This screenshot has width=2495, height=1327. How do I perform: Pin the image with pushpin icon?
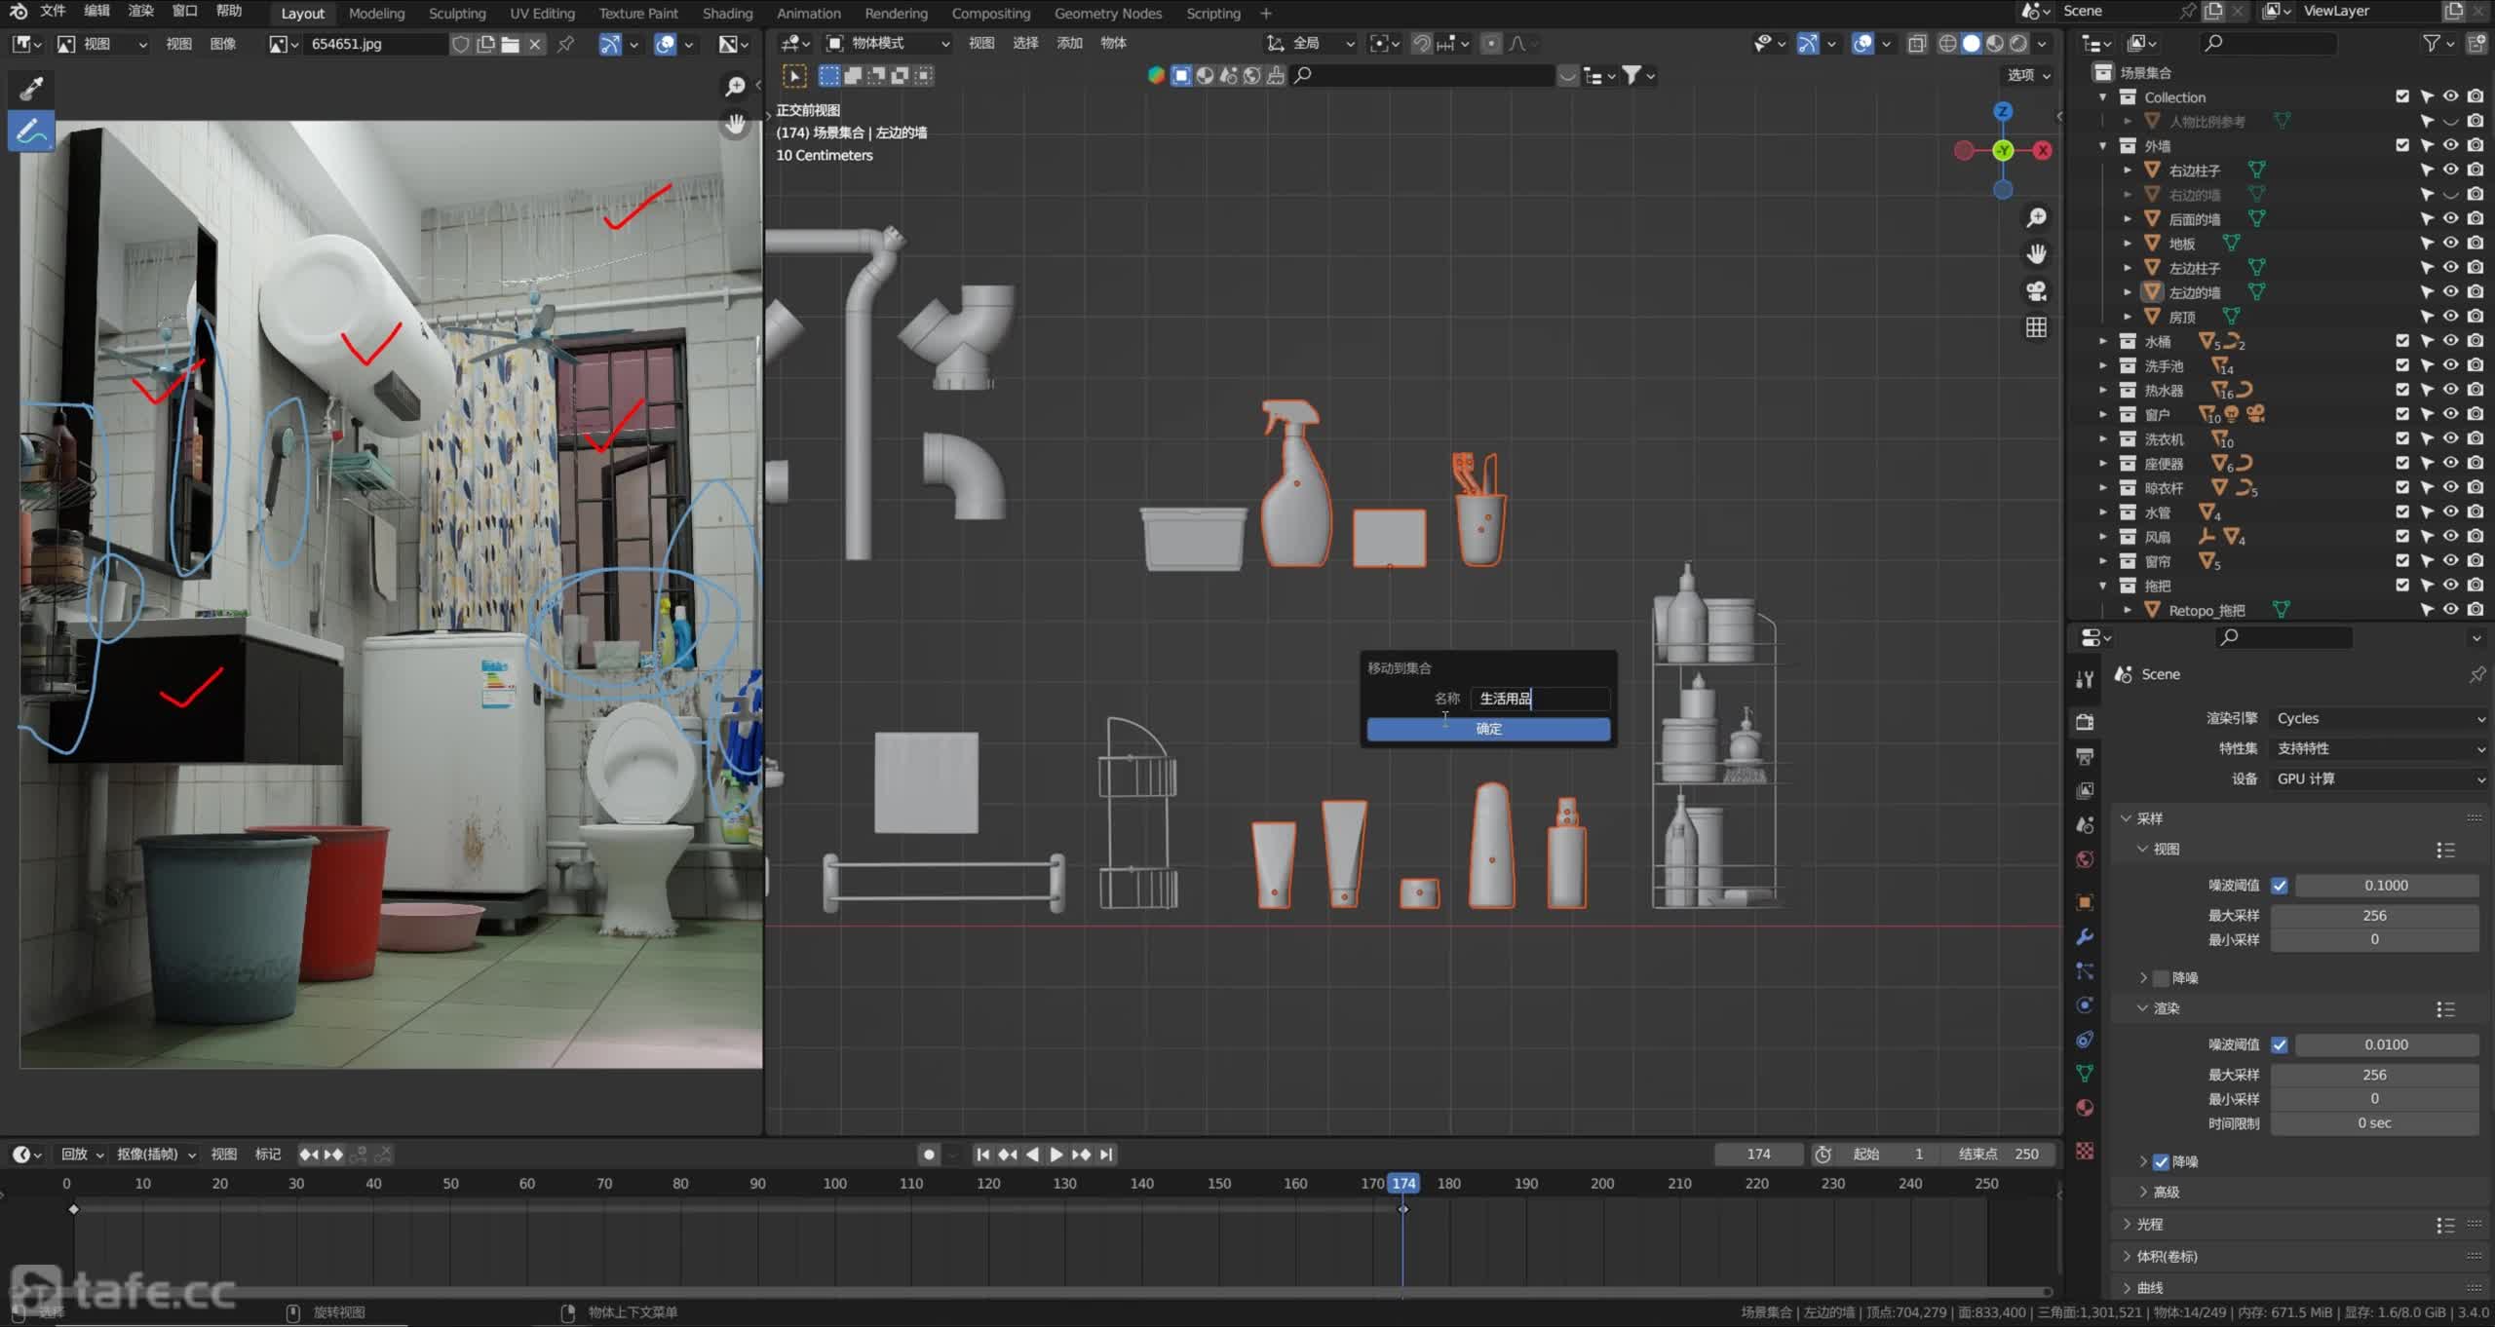pos(565,44)
